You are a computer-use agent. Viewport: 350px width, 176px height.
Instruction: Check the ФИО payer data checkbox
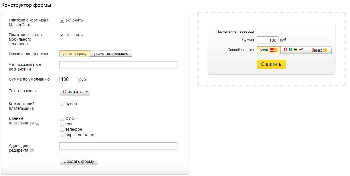pyautogui.click(x=62, y=119)
